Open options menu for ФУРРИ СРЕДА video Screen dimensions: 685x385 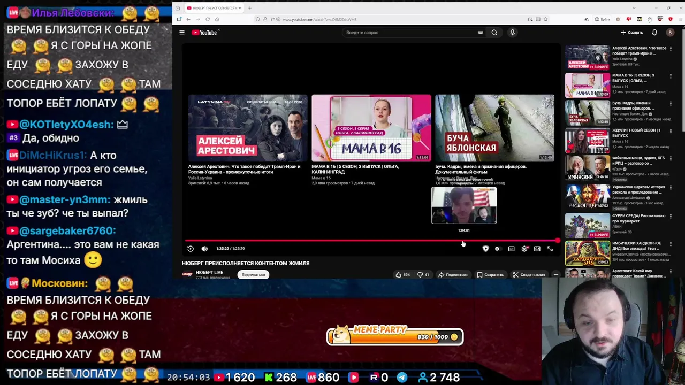pyautogui.click(x=671, y=216)
